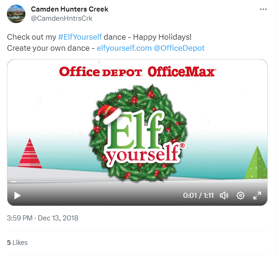Expand video to fullscreen
This screenshot has width=277, height=255.
pos(257,196)
